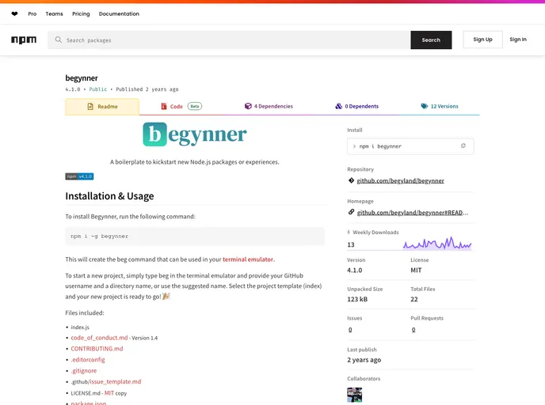The width and height of the screenshot is (545, 405).
Task: Click the Pull Requests count 0 link
Action: coord(414,330)
